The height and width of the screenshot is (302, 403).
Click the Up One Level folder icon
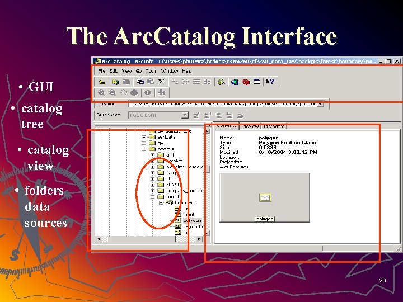point(102,82)
